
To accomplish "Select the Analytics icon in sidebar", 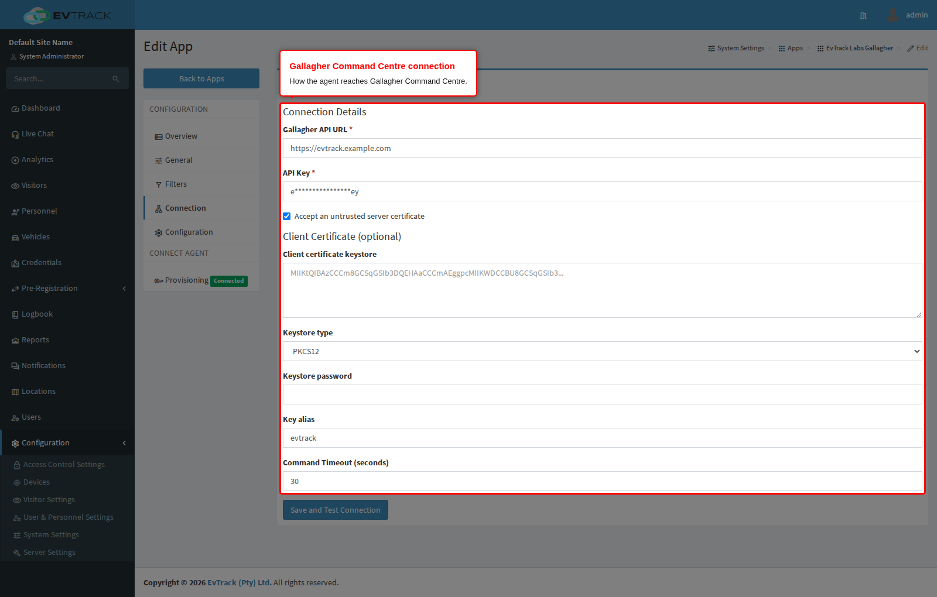I will click(15, 160).
